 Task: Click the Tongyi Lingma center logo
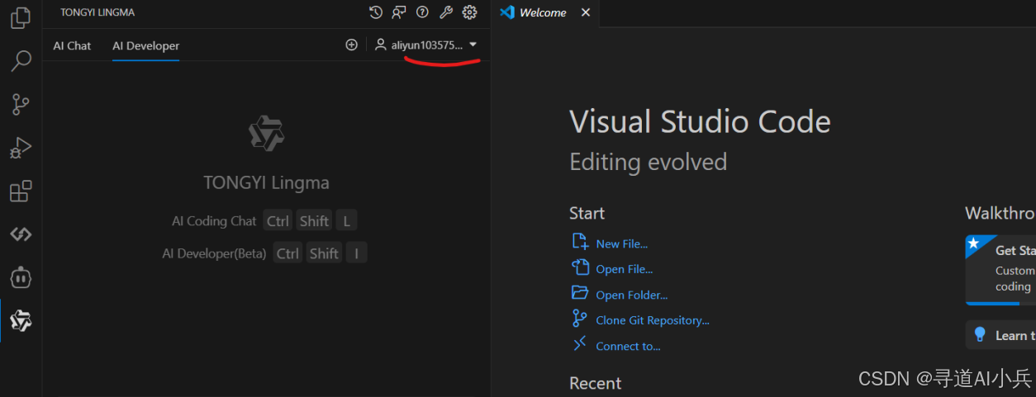point(266,134)
